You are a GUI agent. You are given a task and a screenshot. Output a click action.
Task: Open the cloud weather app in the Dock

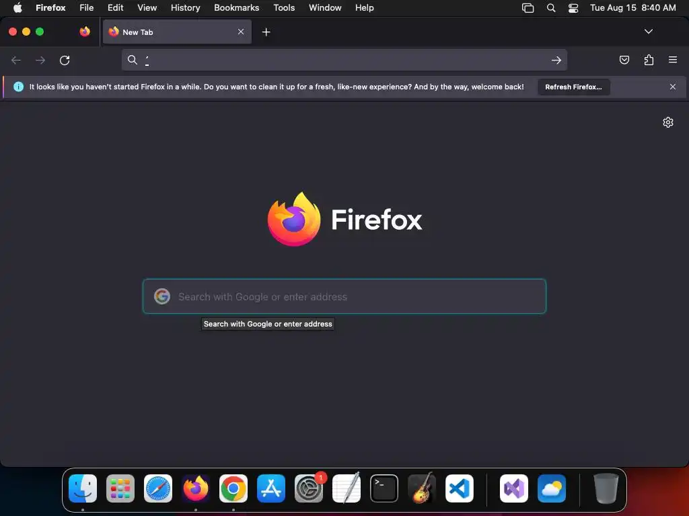pyautogui.click(x=552, y=488)
